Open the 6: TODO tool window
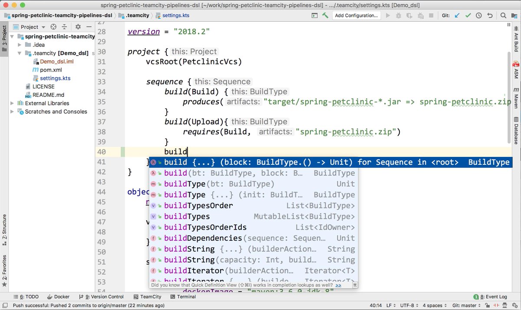521x310 pixels. pos(26,297)
